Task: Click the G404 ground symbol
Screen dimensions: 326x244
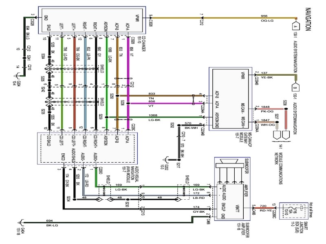Action: tap(21, 222)
